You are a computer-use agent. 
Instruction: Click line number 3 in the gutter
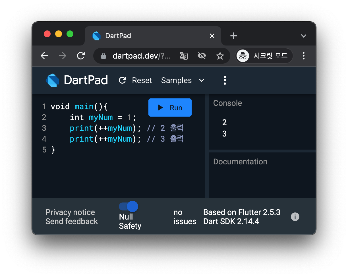(x=44, y=128)
